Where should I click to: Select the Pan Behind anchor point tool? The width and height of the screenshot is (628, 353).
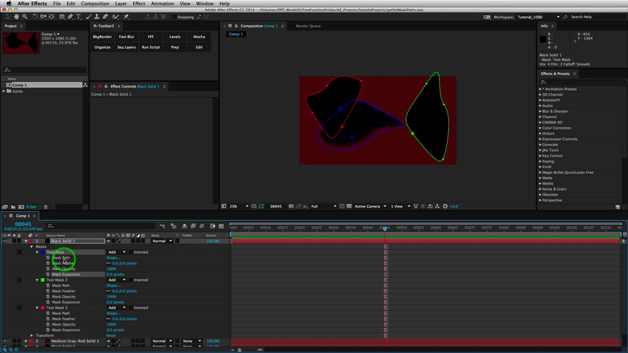coord(52,17)
